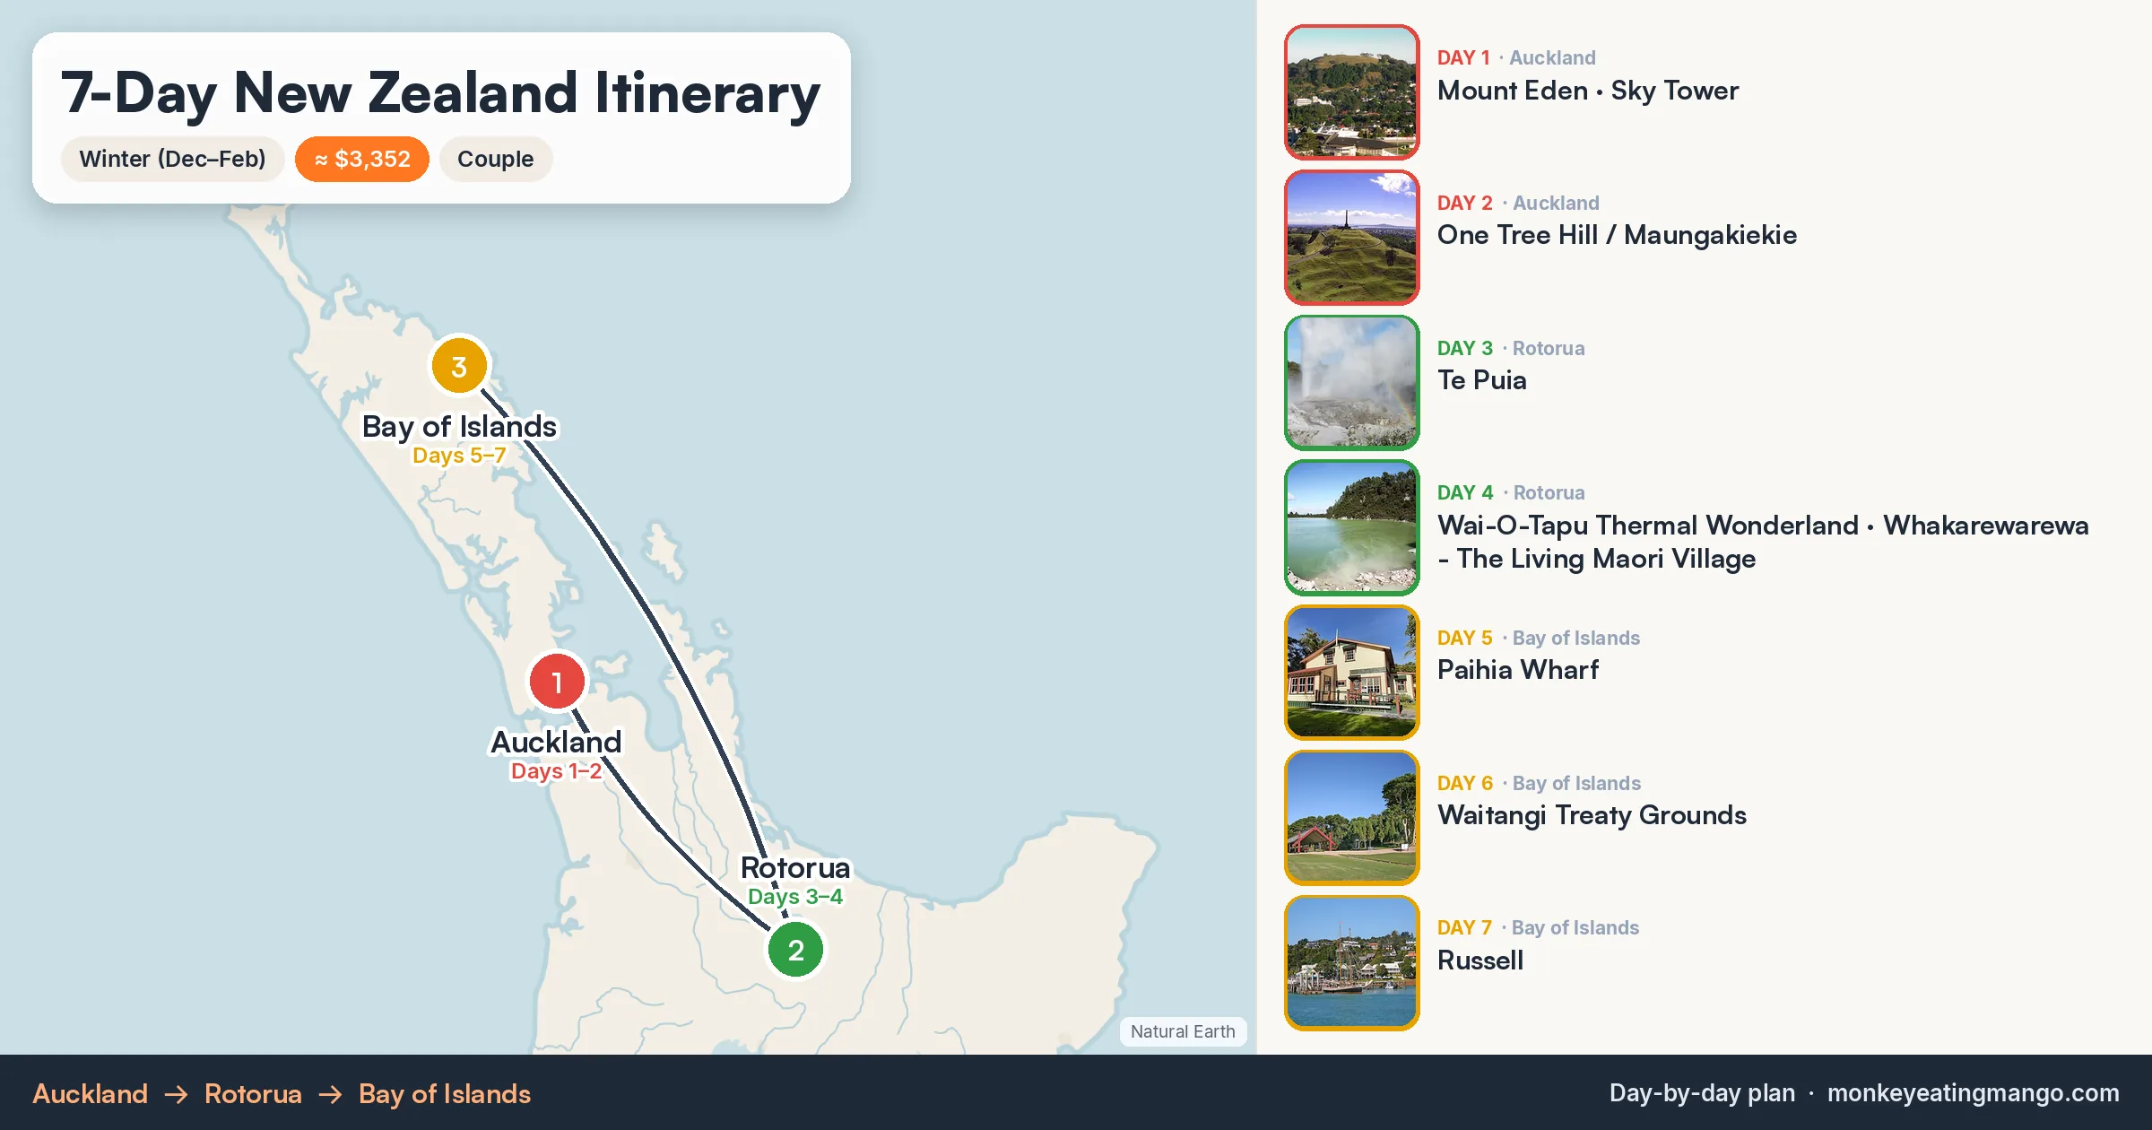Viewport: 2152px width, 1130px height.
Task: Click the DAY 3 label
Action: click(x=1465, y=348)
